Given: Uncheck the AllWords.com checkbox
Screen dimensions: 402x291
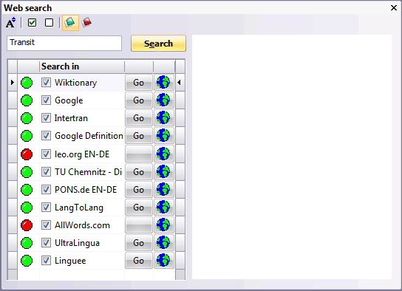Looking at the screenshot, I should 46,225.
